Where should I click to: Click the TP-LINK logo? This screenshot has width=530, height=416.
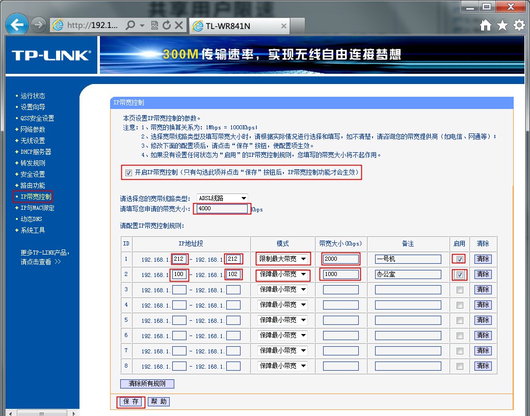pos(51,56)
